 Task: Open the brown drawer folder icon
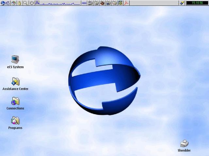click(102, 3)
